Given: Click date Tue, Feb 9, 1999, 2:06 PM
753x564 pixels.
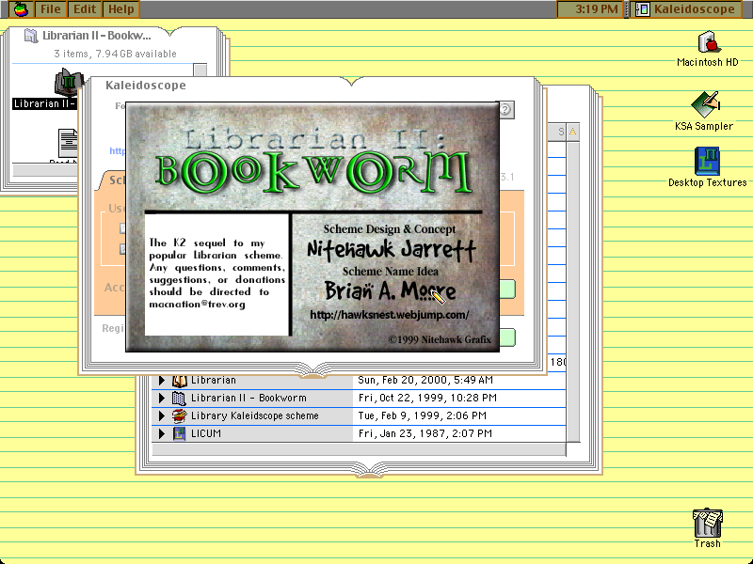Looking at the screenshot, I should tap(422, 415).
